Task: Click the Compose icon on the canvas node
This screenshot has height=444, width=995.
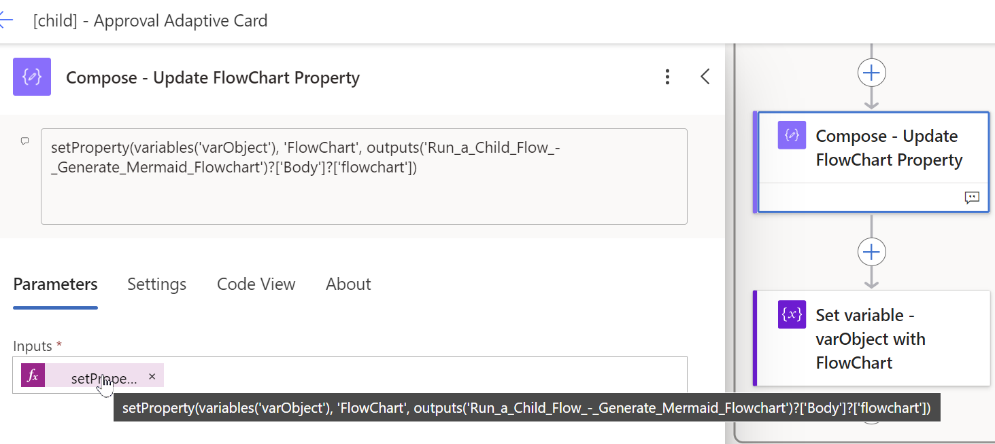Action: tap(792, 135)
